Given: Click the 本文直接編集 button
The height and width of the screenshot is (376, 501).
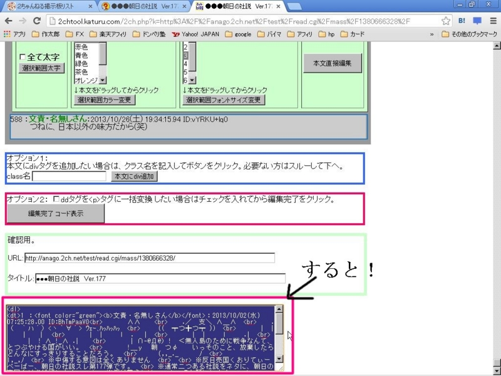Looking at the screenshot, I should tap(333, 63).
